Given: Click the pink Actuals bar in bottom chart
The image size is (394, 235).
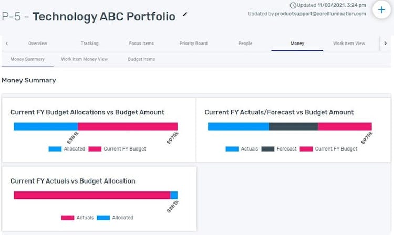Looking at the screenshot, I should 92,195.
